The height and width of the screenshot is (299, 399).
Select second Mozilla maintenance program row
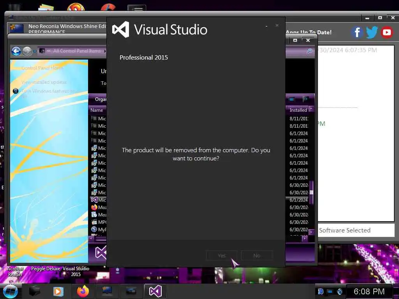tap(98, 215)
